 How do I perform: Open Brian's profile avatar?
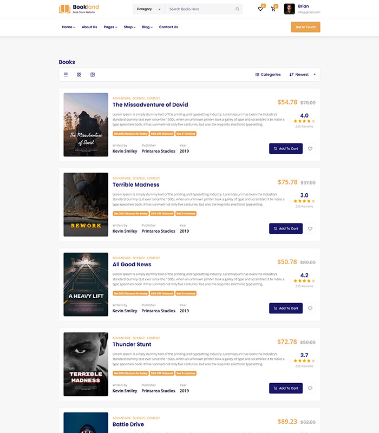coord(289,9)
